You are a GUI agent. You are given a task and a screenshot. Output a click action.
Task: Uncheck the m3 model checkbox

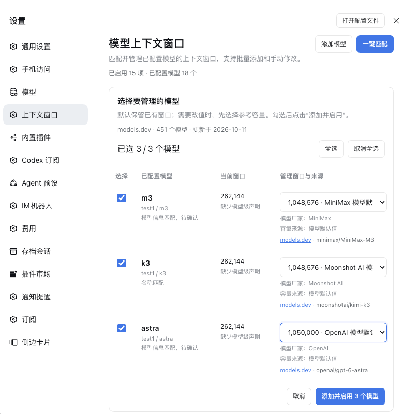pyautogui.click(x=122, y=198)
